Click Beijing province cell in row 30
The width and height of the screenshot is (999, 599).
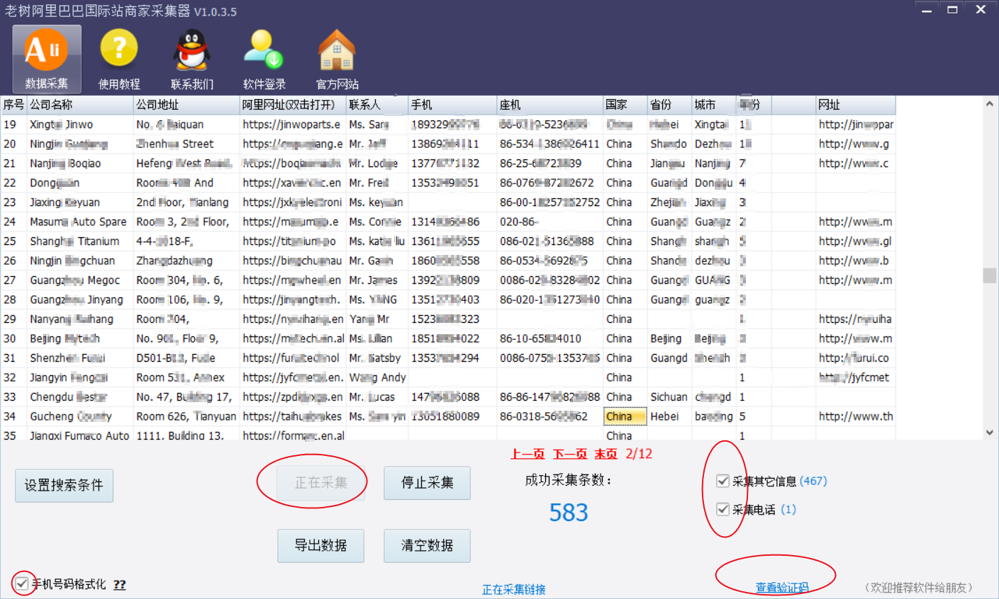(669, 338)
